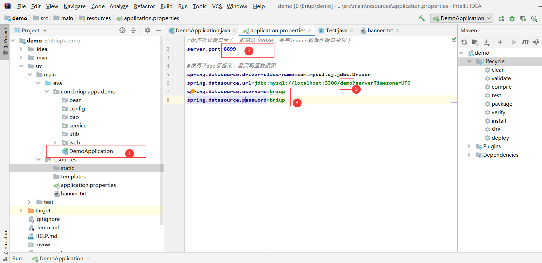Collapse all nodes icon in Project panel
This screenshot has height=263, width=542.
[133, 30]
